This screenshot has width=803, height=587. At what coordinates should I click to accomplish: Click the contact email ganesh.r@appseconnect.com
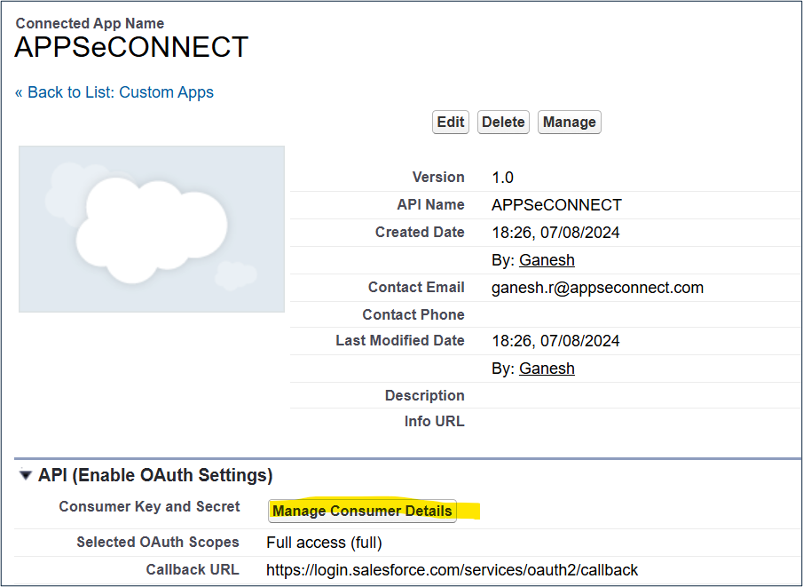597,288
